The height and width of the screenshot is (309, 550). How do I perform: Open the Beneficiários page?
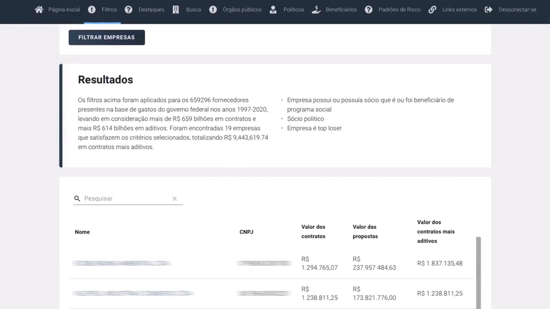point(341,10)
